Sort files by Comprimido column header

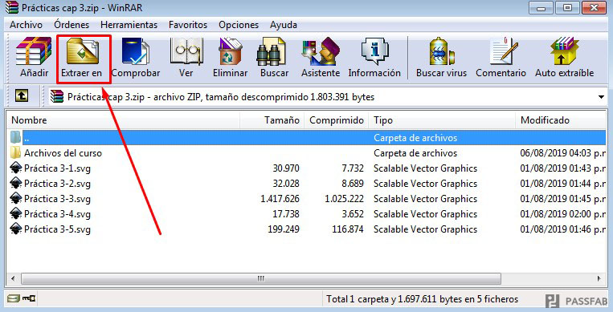click(336, 120)
